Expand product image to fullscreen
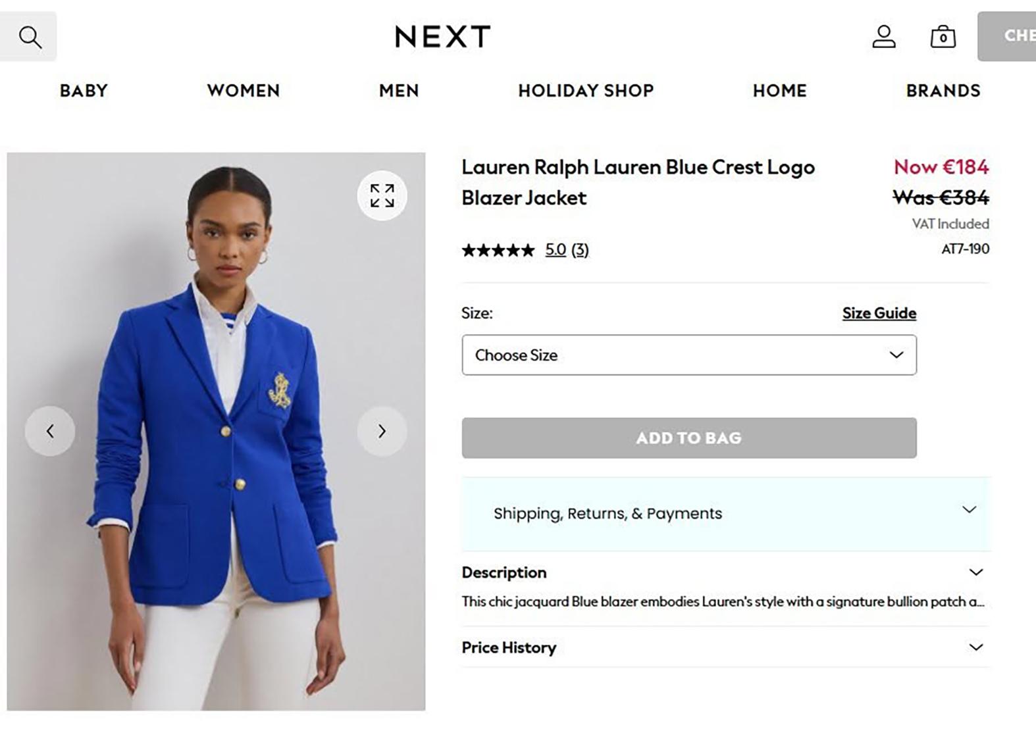This screenshot has height=752, width=1036. click(x=382, y=195)
